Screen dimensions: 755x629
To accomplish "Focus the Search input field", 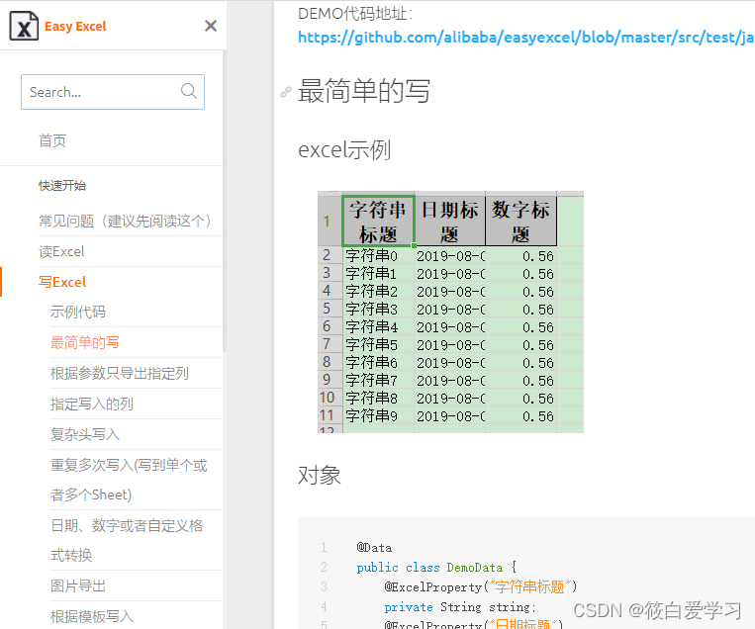I will tap(113, 92).
